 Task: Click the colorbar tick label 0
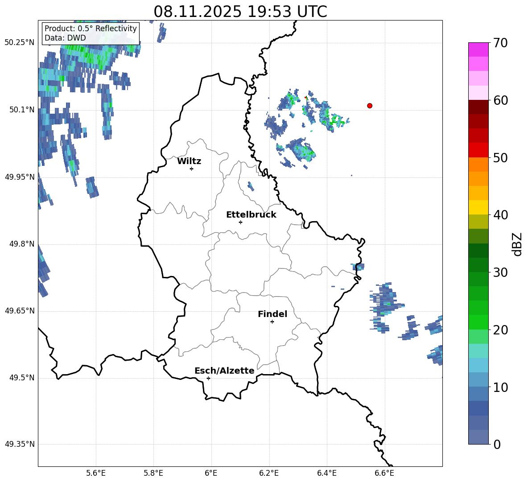coord(497,444)
